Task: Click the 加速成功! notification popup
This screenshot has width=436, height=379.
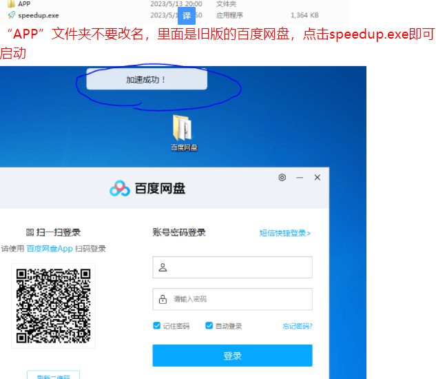Action: 146,80
